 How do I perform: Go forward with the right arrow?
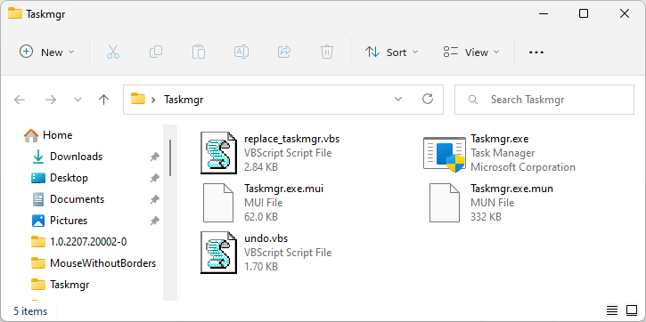click(x=50, y=100)
